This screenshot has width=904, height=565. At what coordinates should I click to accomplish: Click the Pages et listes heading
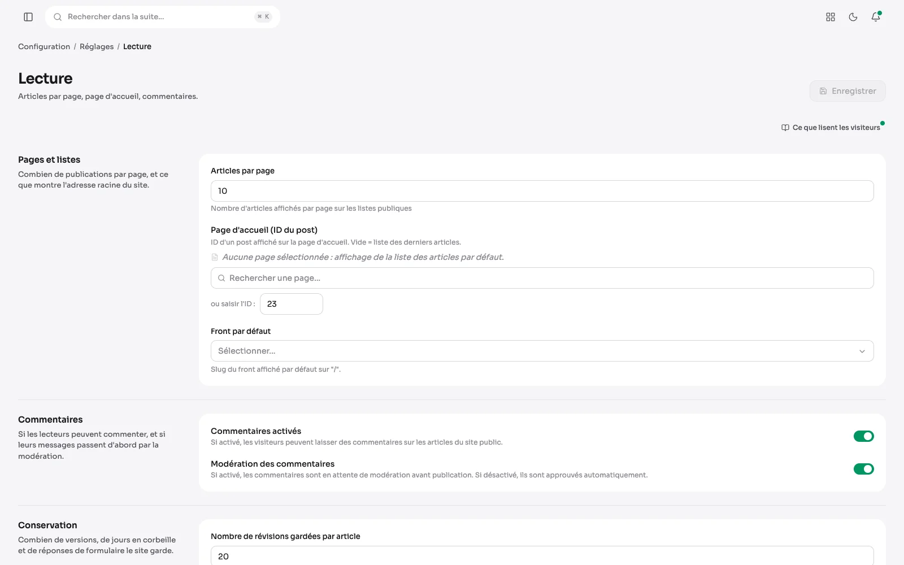point(49,160)
